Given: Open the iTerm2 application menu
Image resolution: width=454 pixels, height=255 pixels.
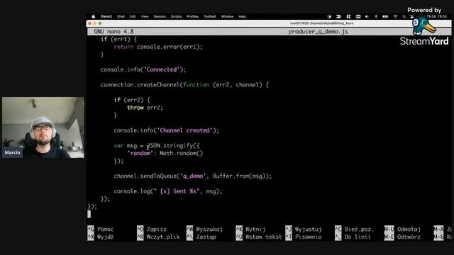Looking at the screenshot, I should pos(106,16).
